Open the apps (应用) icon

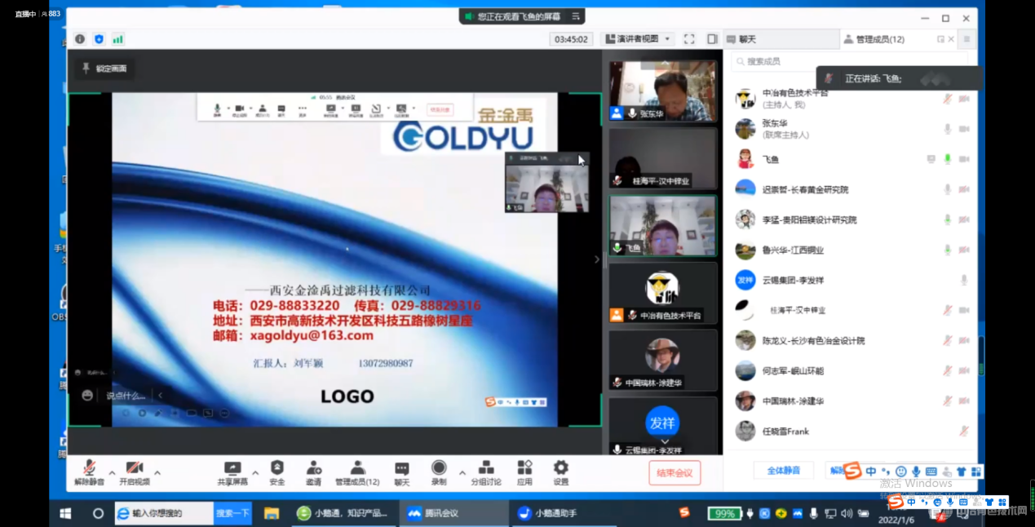pos(524,467)
